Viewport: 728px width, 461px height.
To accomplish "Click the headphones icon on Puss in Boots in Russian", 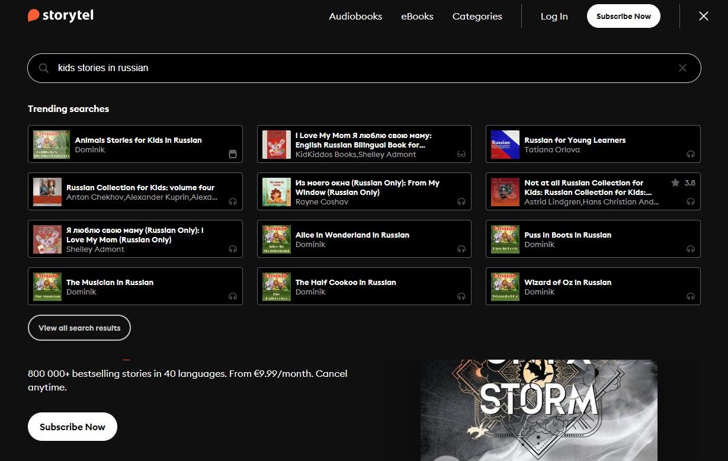I will point(690,249).
